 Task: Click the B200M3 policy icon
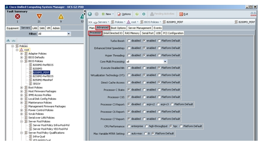tap(30, 69)
